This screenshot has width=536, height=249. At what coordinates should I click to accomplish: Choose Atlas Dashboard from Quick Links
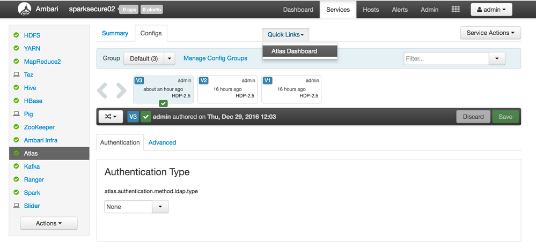(x=299, y=51)
